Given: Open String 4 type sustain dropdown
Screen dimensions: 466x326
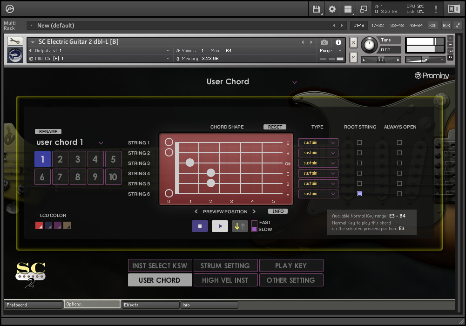Looking at the screenshot, I should pyautogui.click(x=318, y=173).
